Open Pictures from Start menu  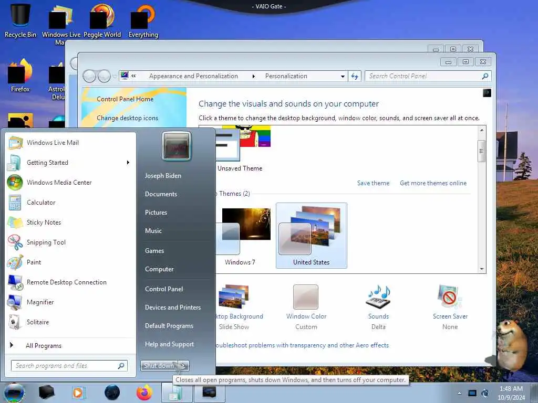coord(156,213)
